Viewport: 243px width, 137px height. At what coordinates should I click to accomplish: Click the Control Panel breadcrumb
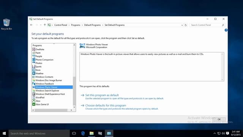pos(61,25)
